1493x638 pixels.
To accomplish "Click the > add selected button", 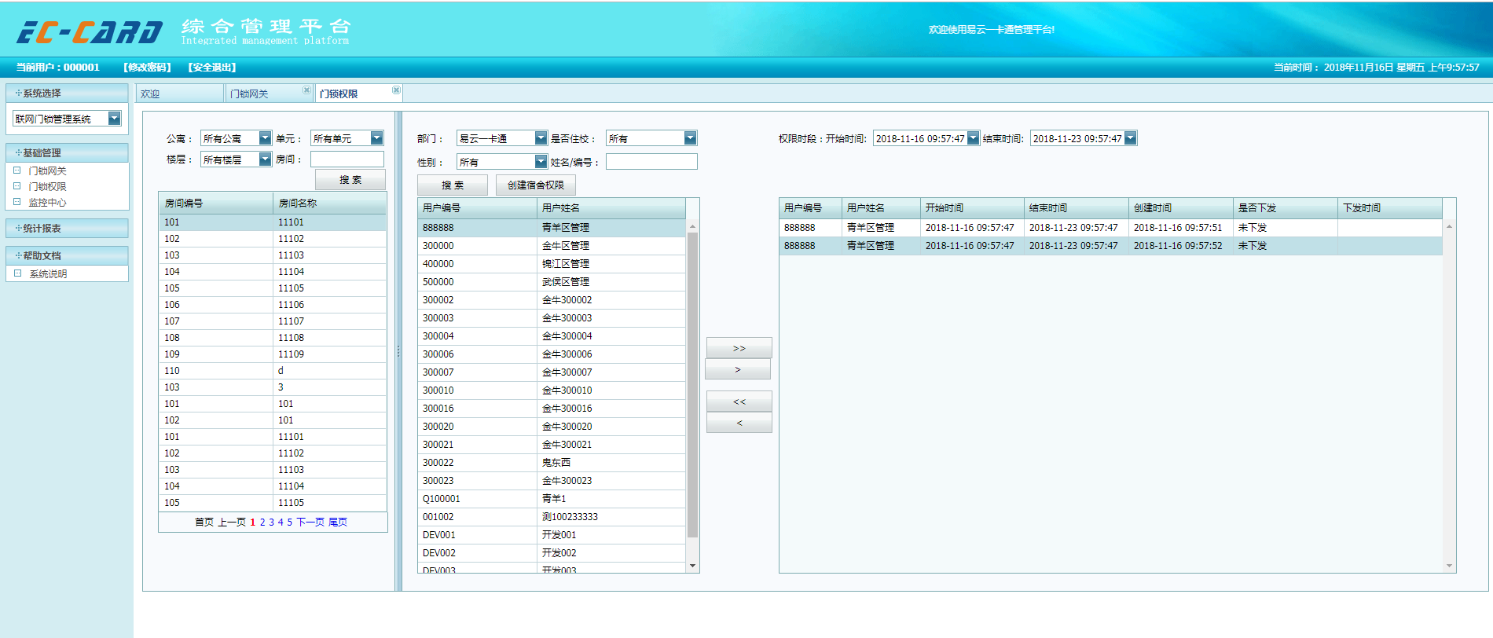I will click(739, 369).
